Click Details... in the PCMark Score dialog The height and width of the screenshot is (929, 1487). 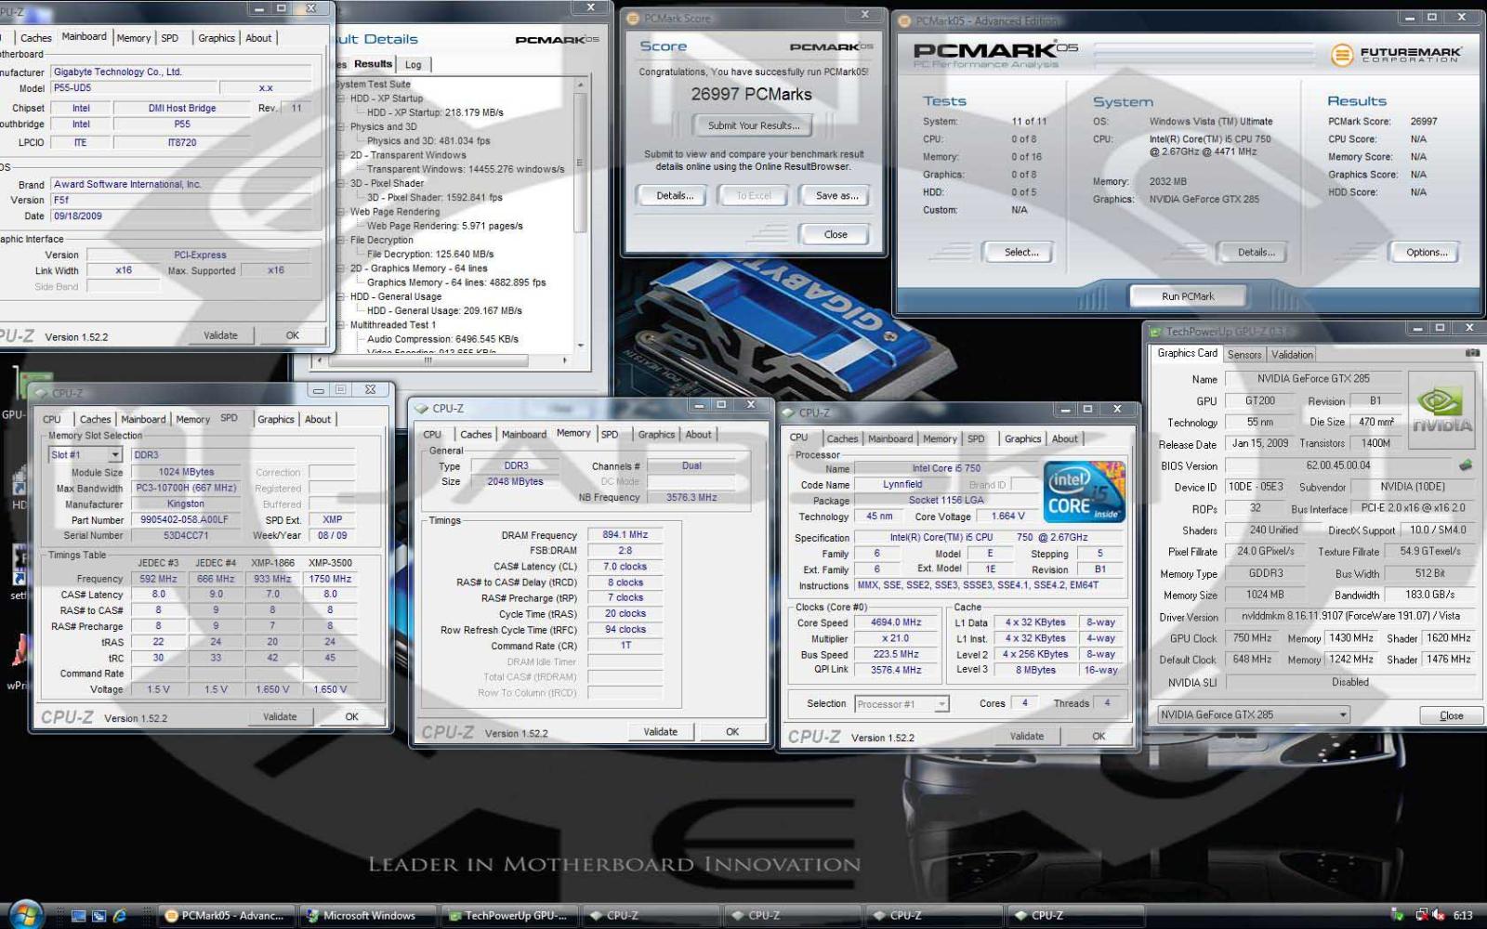675,196
